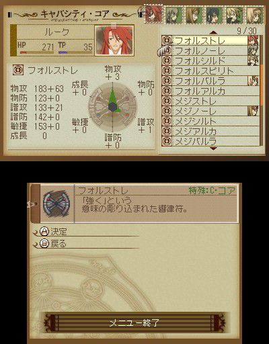Select フォルノーレ in the core list
This screenshot has height=344, width=269.
210,50
